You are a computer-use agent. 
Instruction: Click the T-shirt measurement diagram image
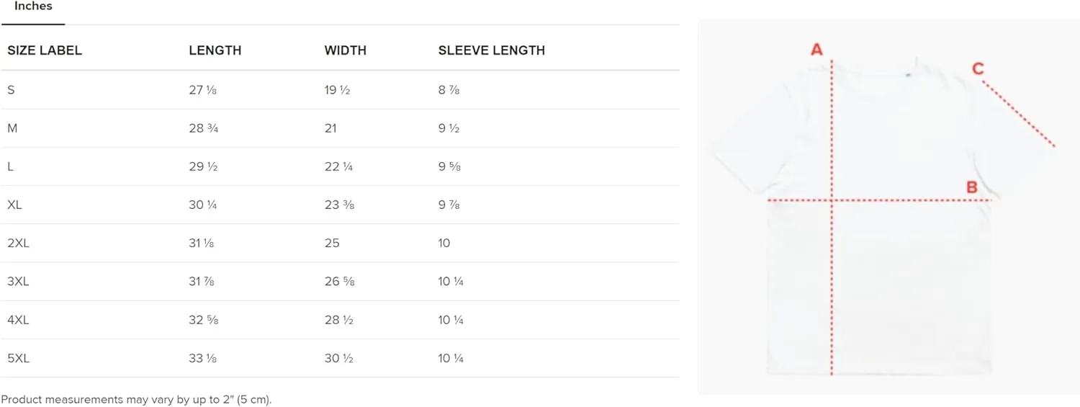[x=888, y=207]
